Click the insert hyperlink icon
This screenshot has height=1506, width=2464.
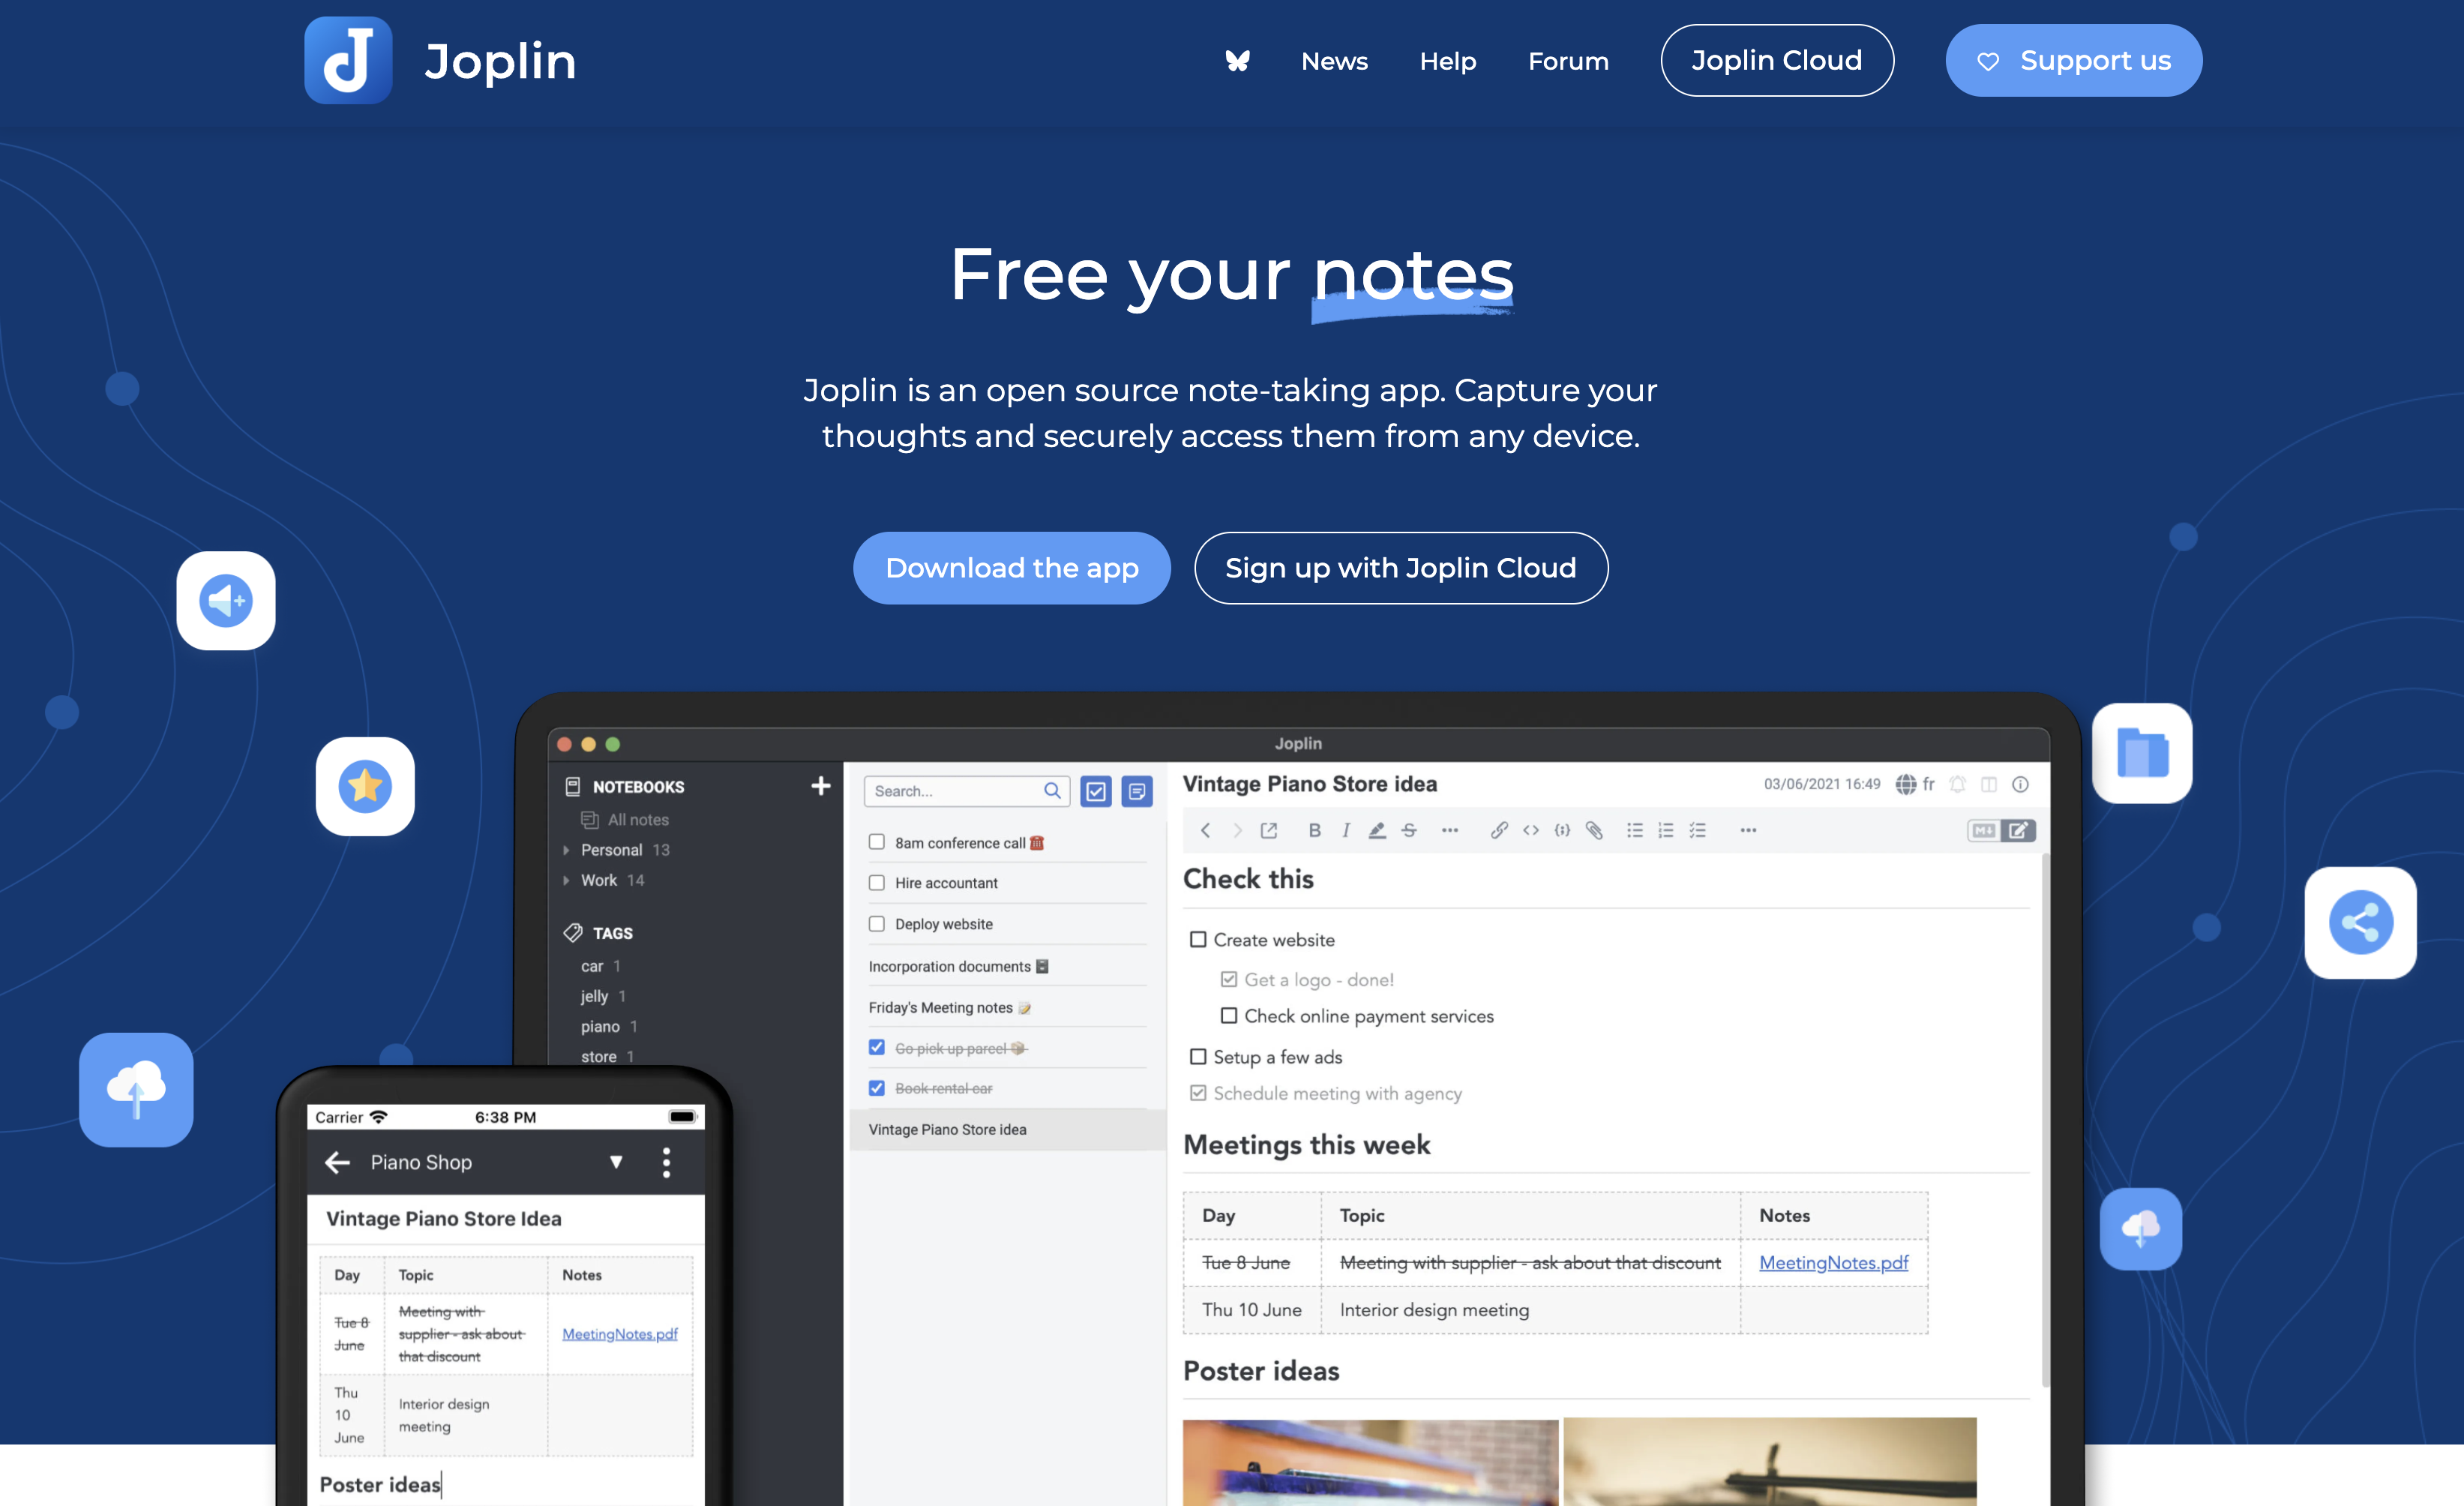(1498, 830)
